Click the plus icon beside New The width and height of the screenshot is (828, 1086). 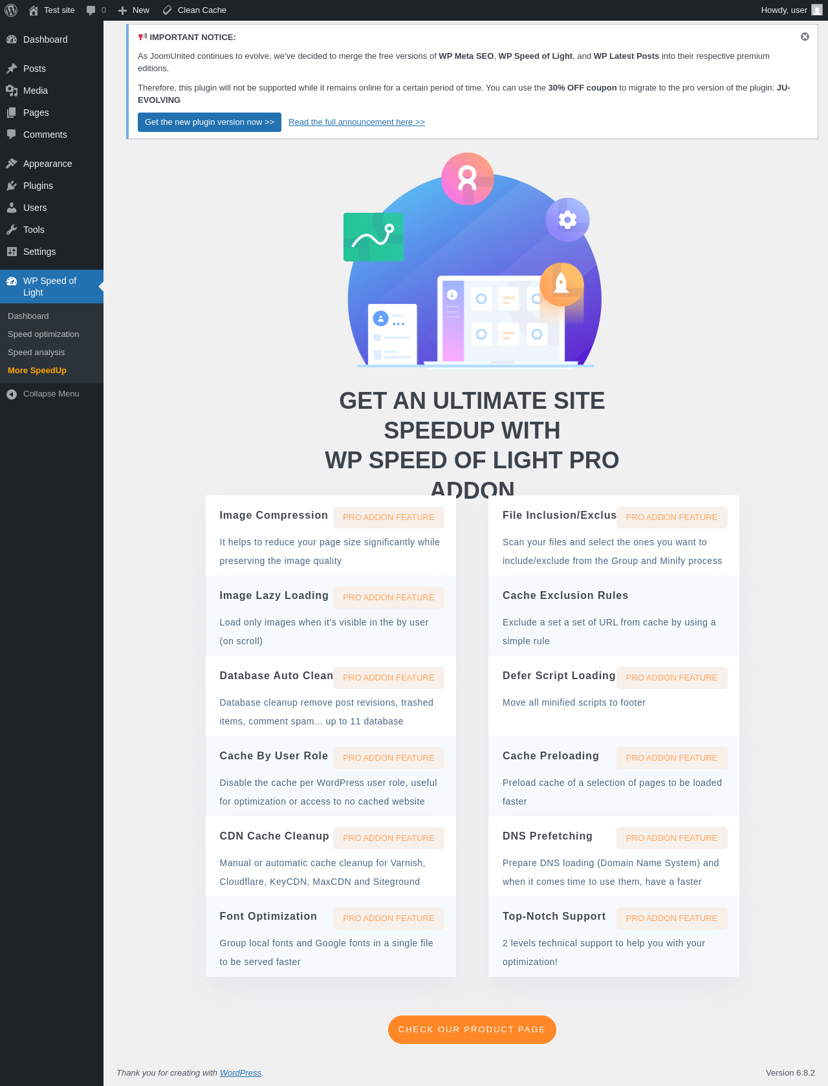click(x=122, y=10)
